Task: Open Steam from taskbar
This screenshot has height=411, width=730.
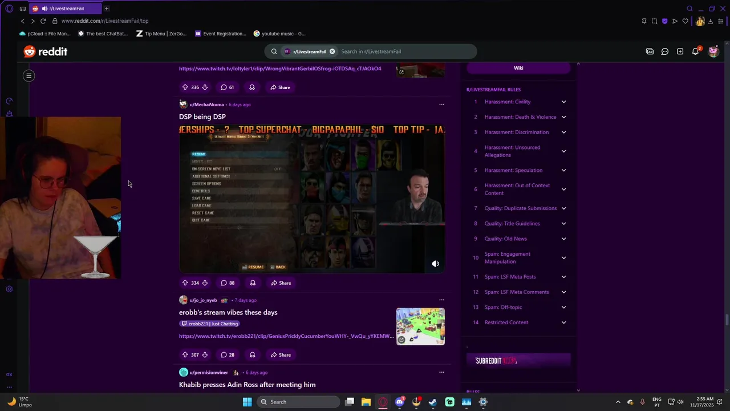Action: coord(433,402)
